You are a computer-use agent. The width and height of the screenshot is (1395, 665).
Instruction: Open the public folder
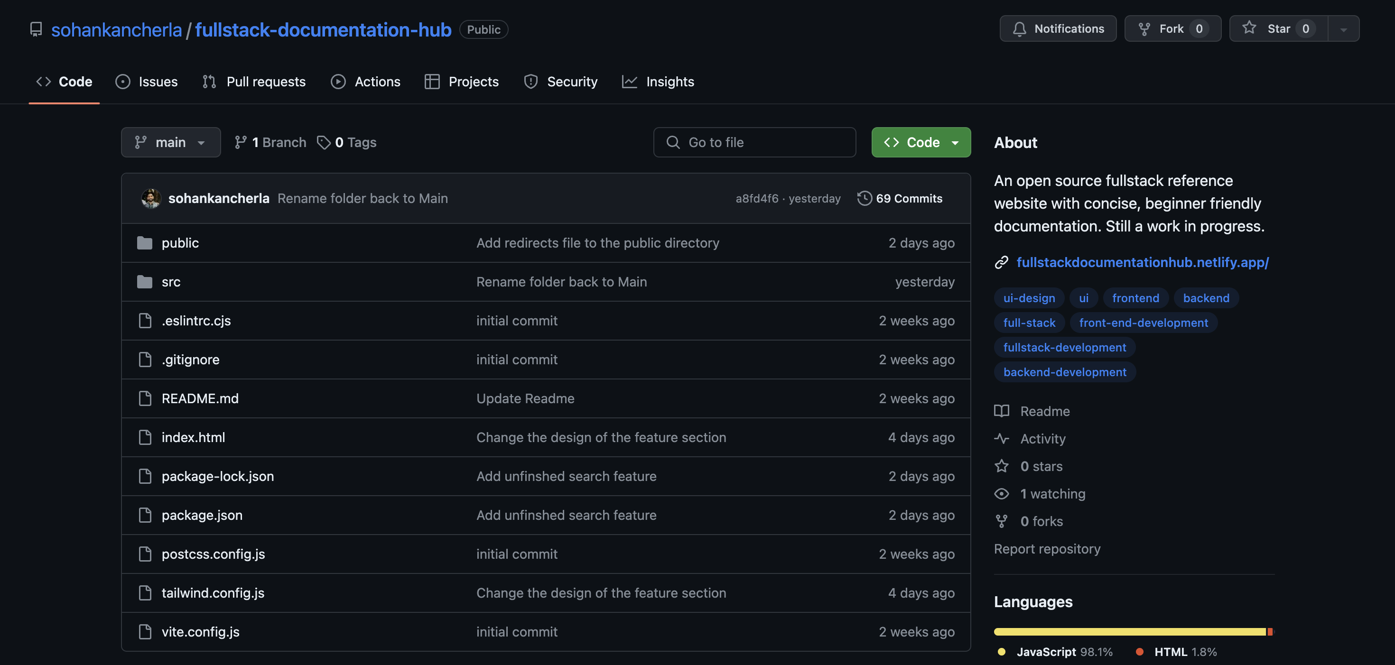(180, 243)
